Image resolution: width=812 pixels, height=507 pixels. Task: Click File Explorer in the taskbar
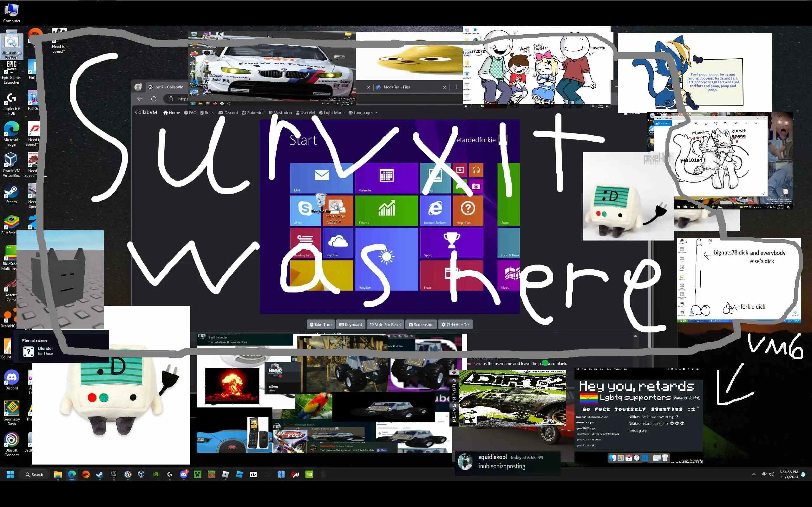(x=58, y=474)
